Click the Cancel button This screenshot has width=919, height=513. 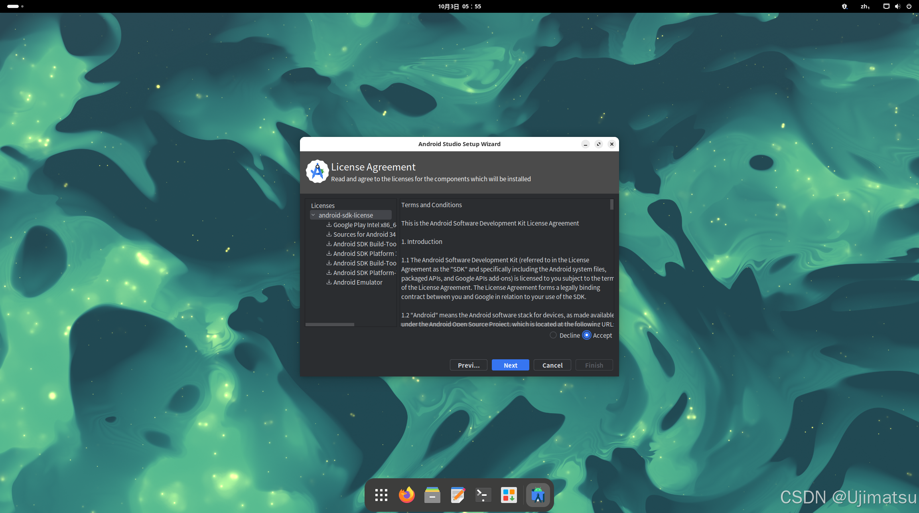click(552, 365)
